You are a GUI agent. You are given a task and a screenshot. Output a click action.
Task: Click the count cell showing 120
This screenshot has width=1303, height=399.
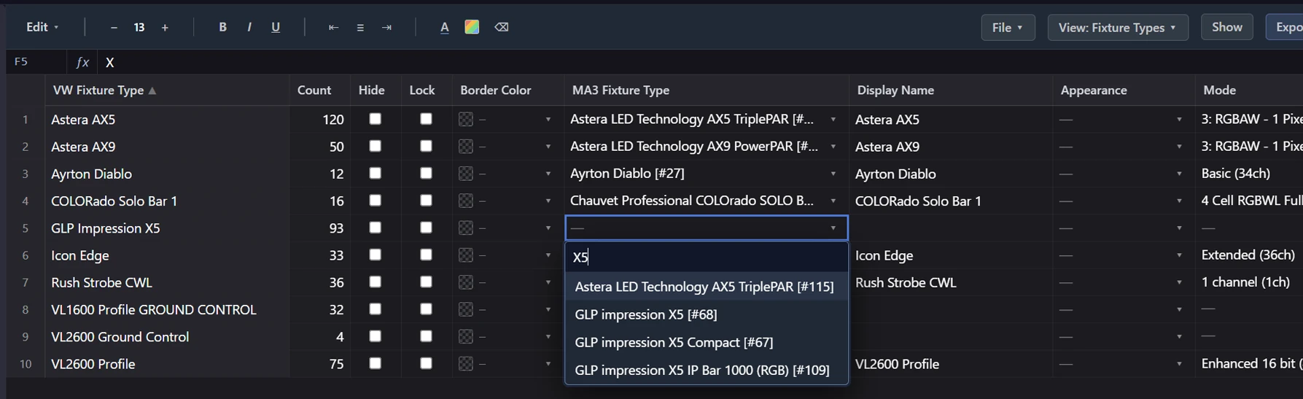320,120
